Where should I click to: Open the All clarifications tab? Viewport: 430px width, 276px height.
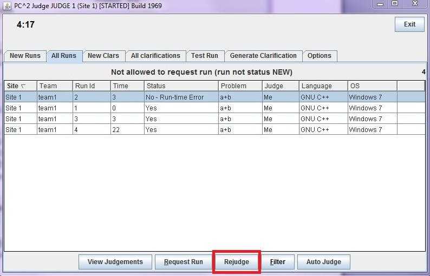(155, 56)
